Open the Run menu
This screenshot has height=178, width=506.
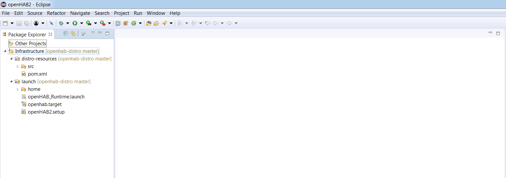click(x=138, y=13)
